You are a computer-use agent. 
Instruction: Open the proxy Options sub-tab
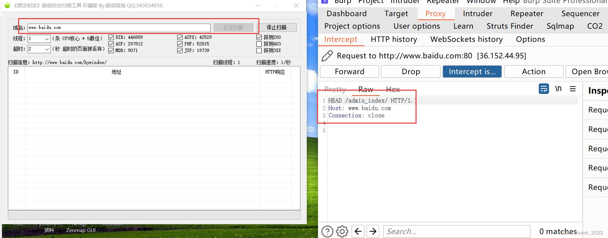531,39
